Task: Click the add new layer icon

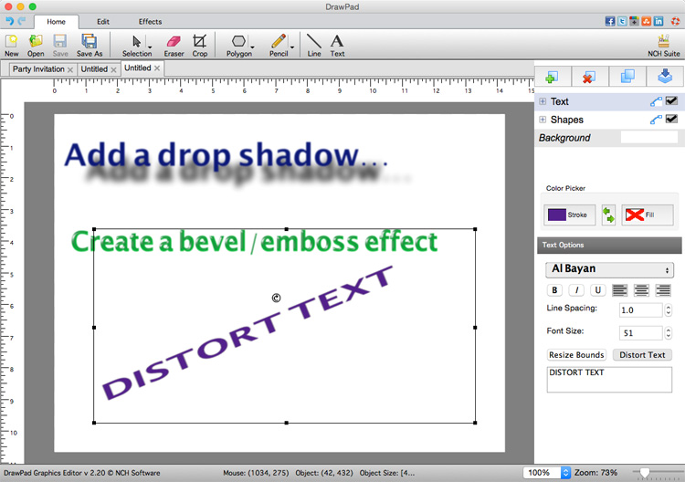Action: 553,78
